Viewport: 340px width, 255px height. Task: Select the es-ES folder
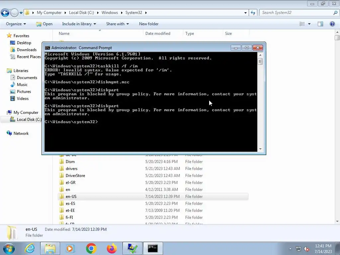[x=153, y=203]
